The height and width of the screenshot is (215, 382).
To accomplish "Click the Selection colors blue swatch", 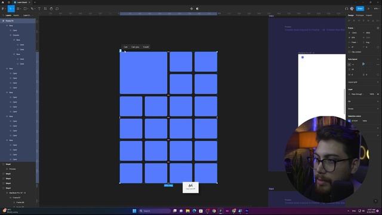I will (349, 121).
